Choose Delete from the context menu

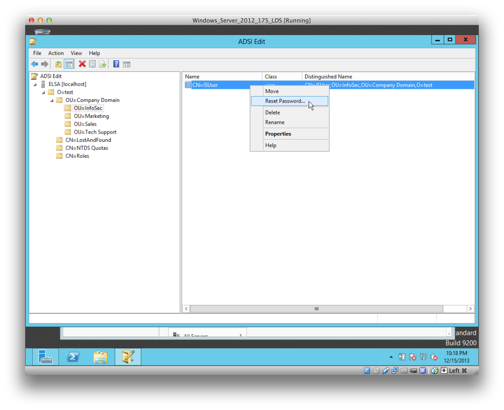289,113
